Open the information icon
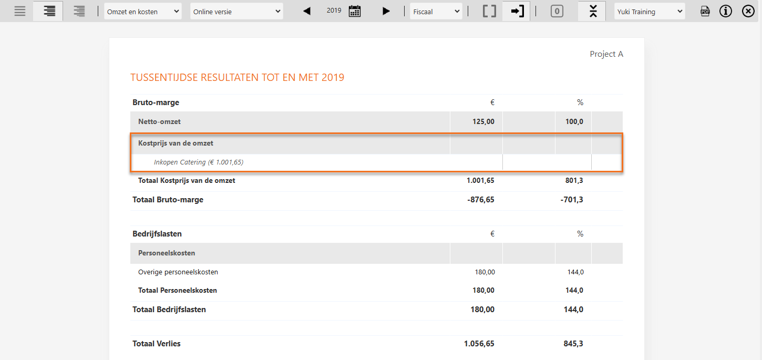 726,11
